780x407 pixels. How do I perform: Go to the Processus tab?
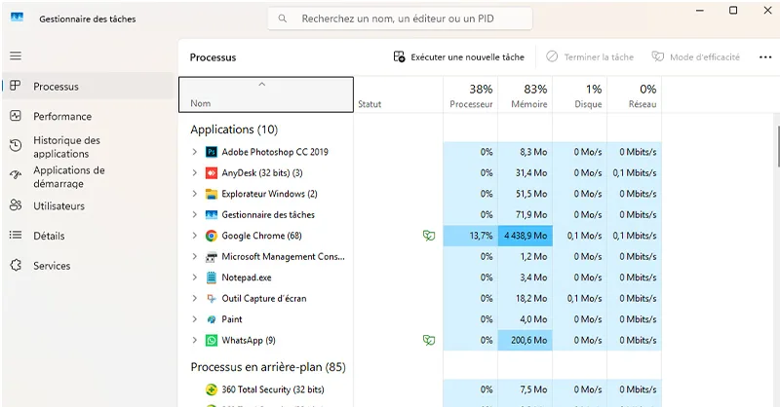point(89,86)
